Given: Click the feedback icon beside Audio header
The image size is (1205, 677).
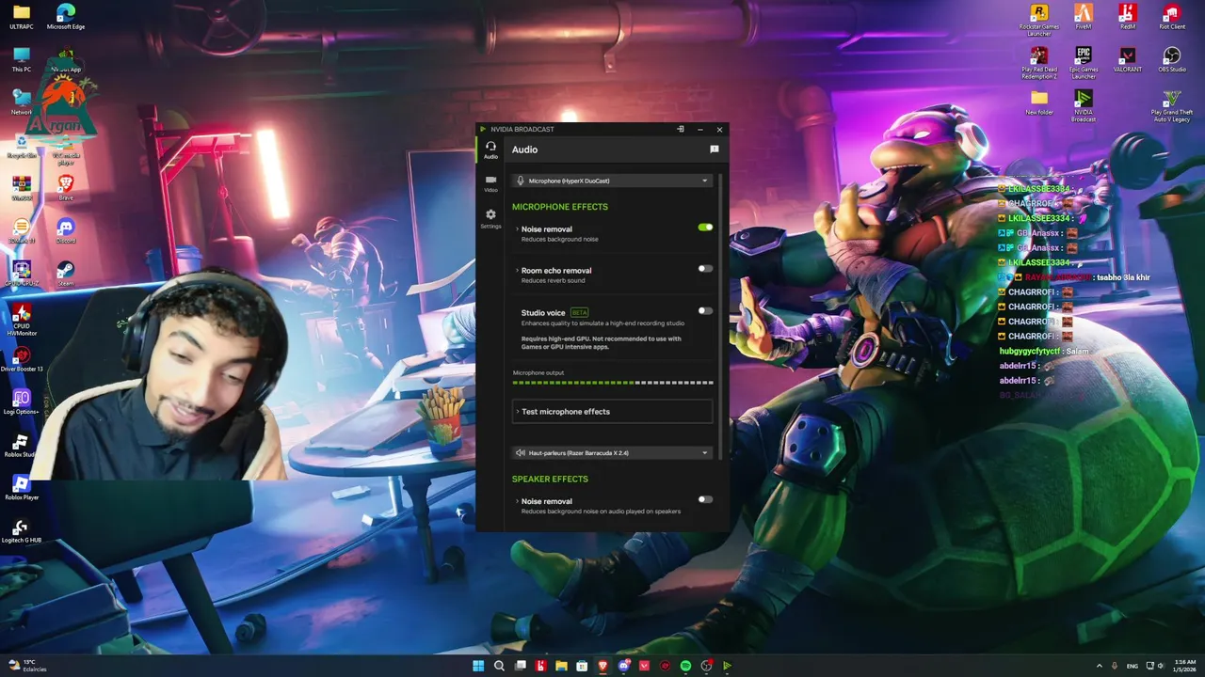Looking at the screenshot, I should (x=714, y=150).
